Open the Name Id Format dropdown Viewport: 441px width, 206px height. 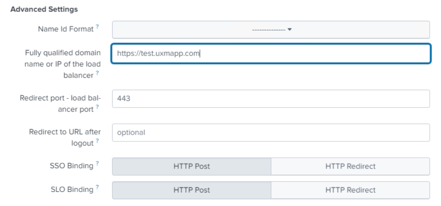(x=271, y=30)
